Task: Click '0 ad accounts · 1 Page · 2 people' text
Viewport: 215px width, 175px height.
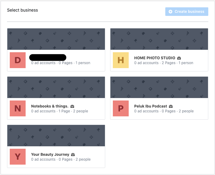Action: [59, 111]
